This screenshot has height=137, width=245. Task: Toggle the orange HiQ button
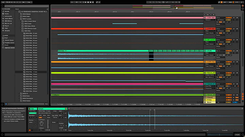click(x=40, y=118)
